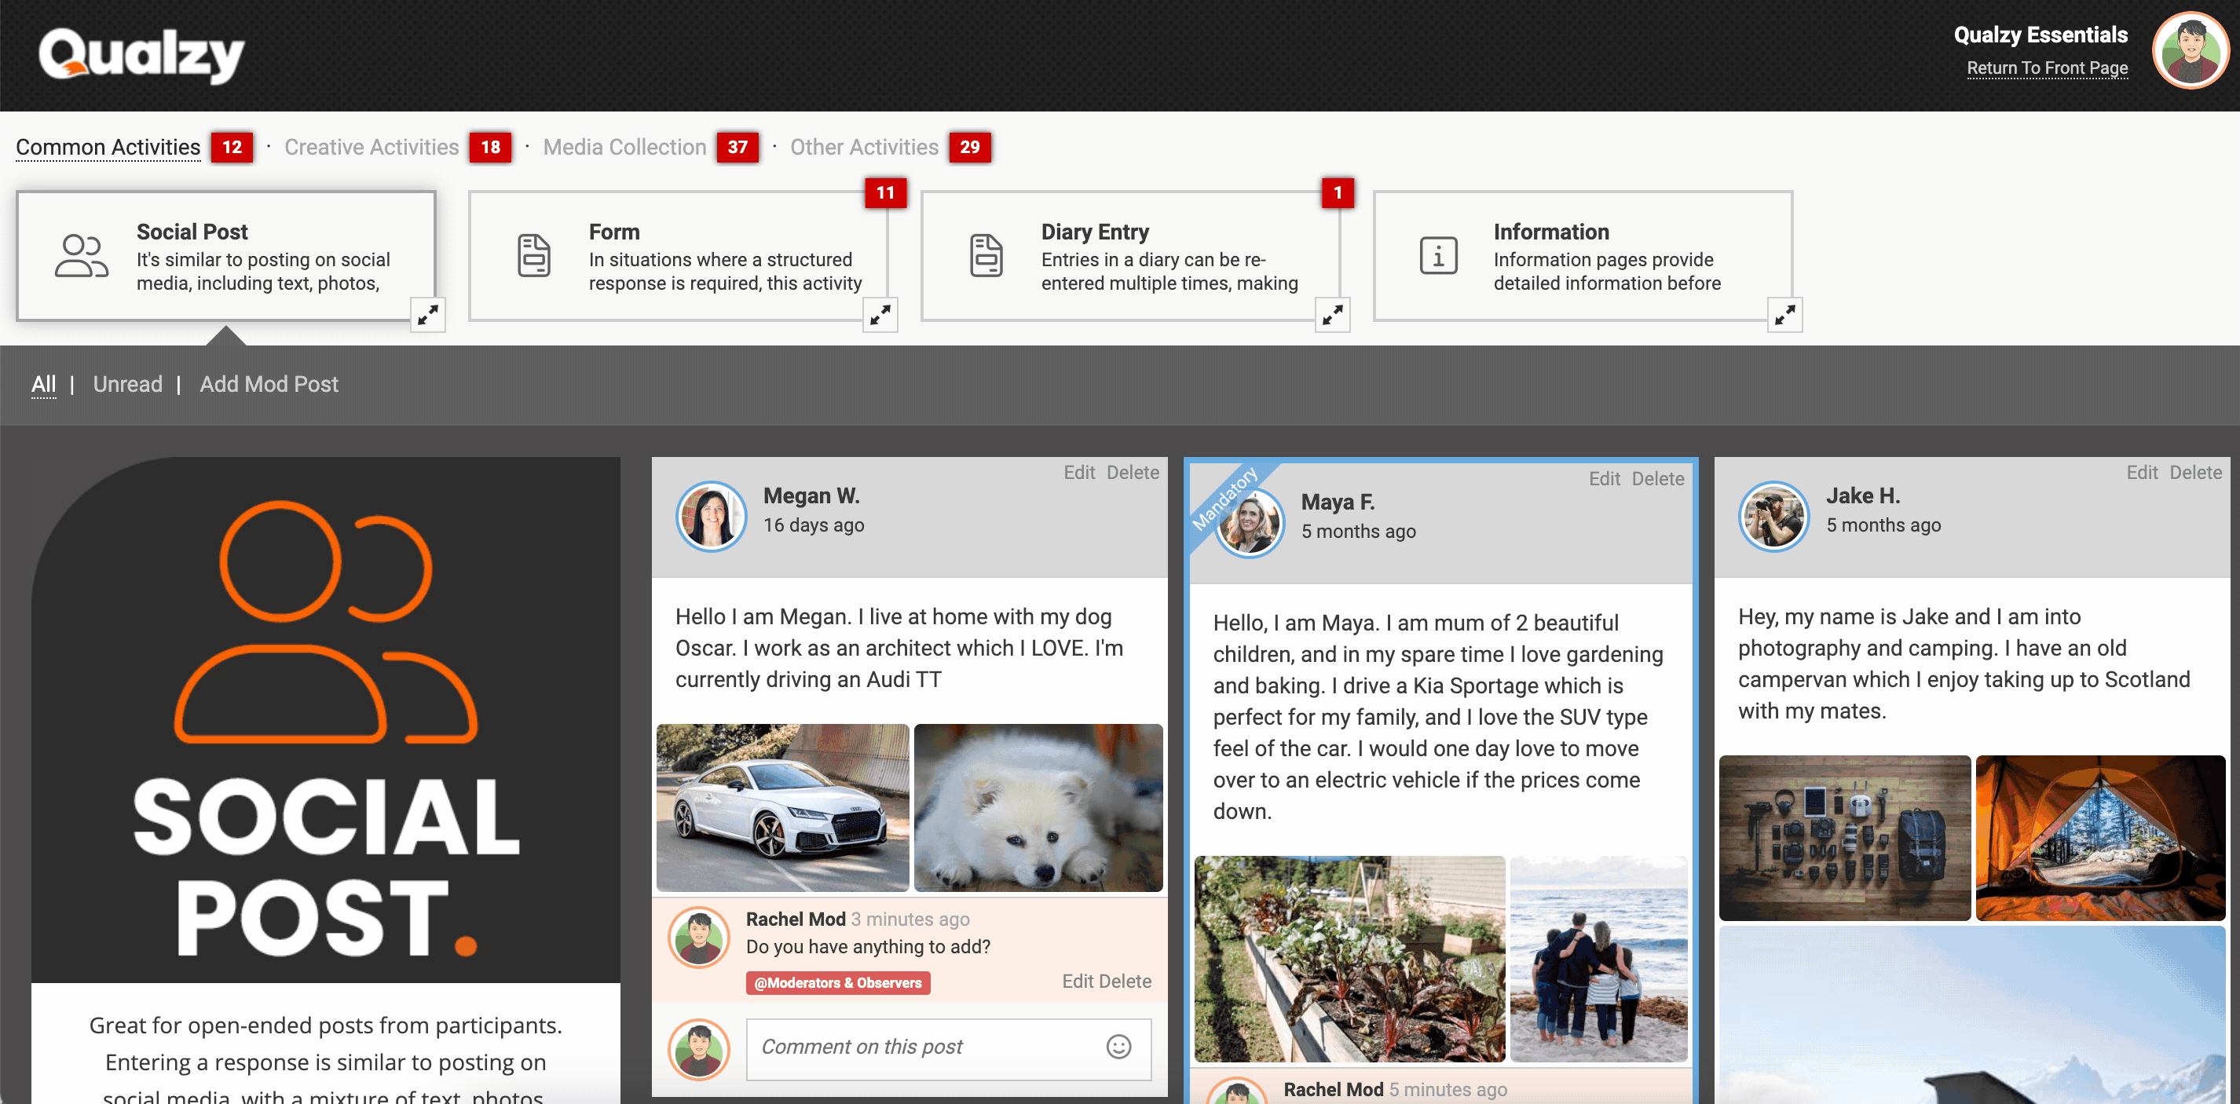Click Add Mod Post link
Image resolution: width=2240 pixels, height=1104 pixels.
269,384
